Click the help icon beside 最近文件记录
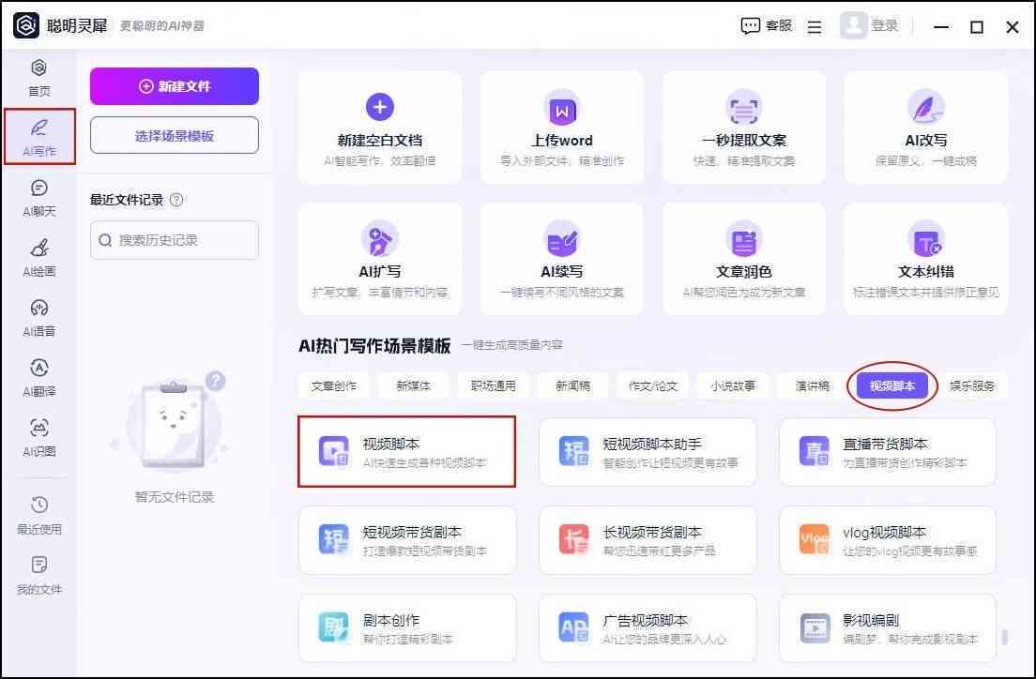 [176, 200]
